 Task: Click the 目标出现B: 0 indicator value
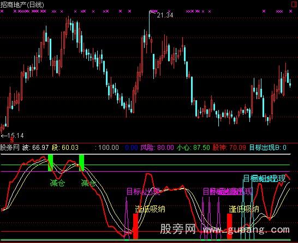[x=267, y=147]
